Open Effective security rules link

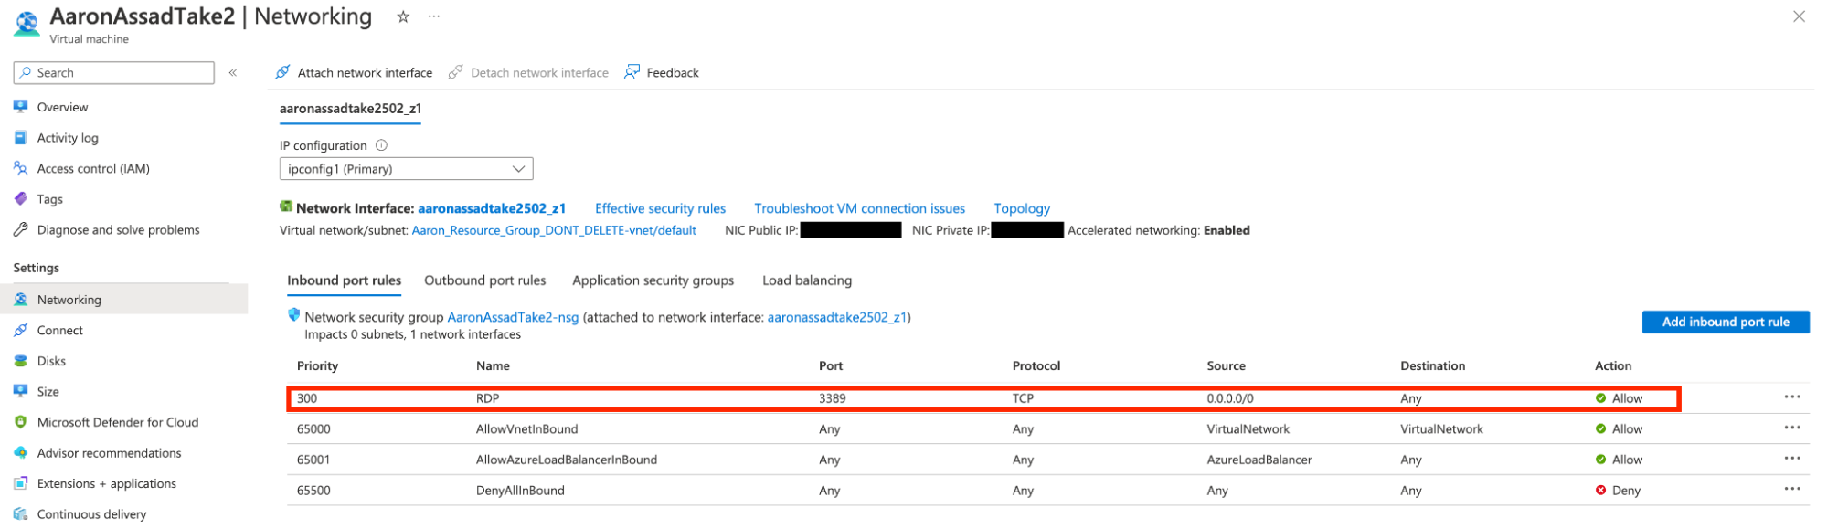[660, 208]
